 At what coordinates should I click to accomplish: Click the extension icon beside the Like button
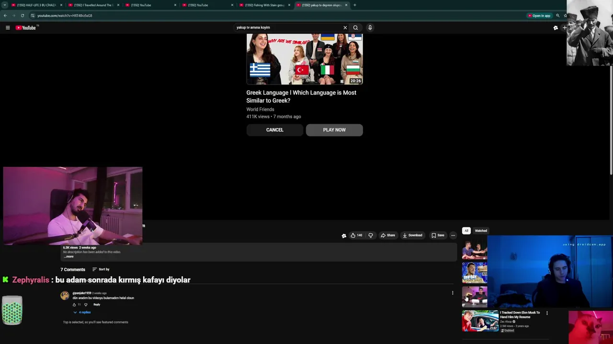[344, 236]
